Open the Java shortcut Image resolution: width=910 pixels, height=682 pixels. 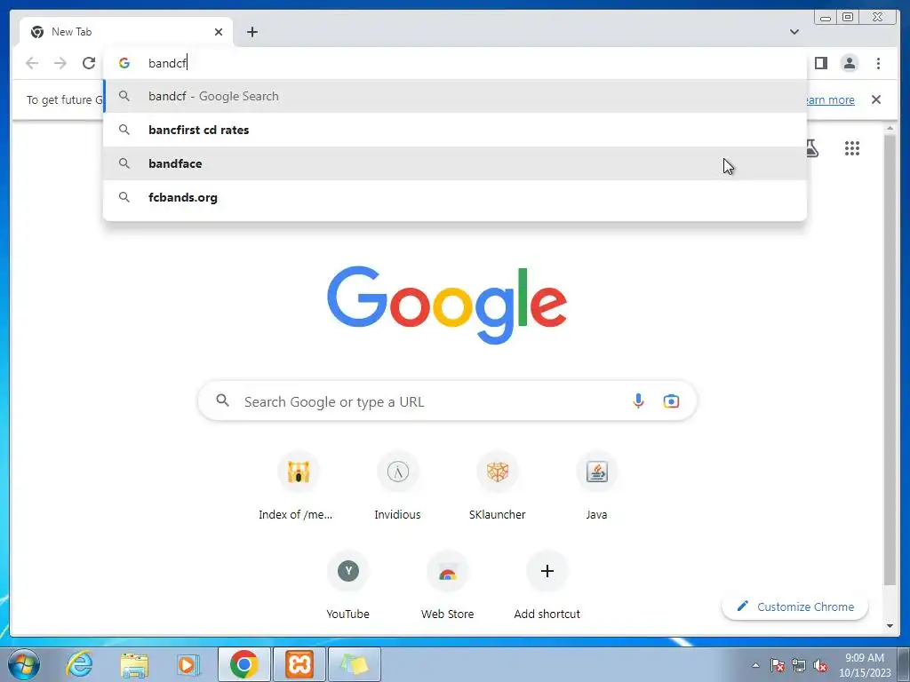[x=596, y=486]
